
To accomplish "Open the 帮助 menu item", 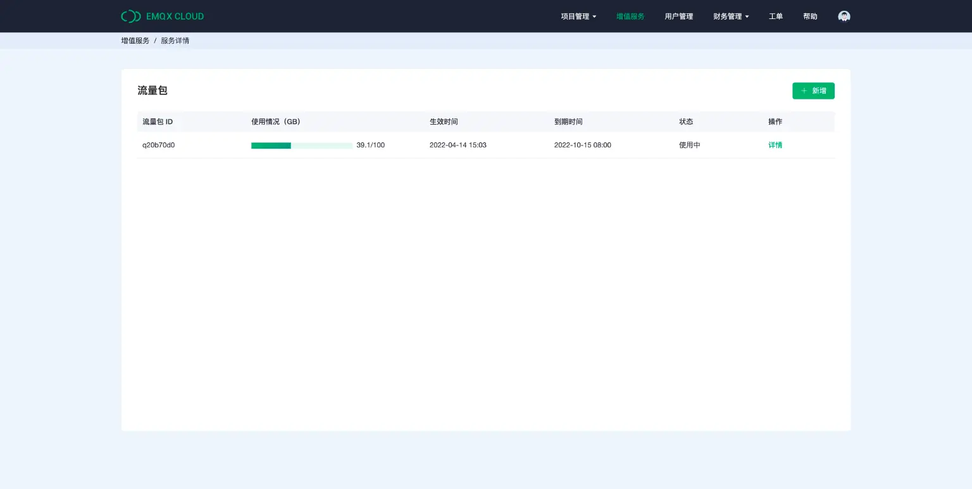I will click(x=810, y=16).
